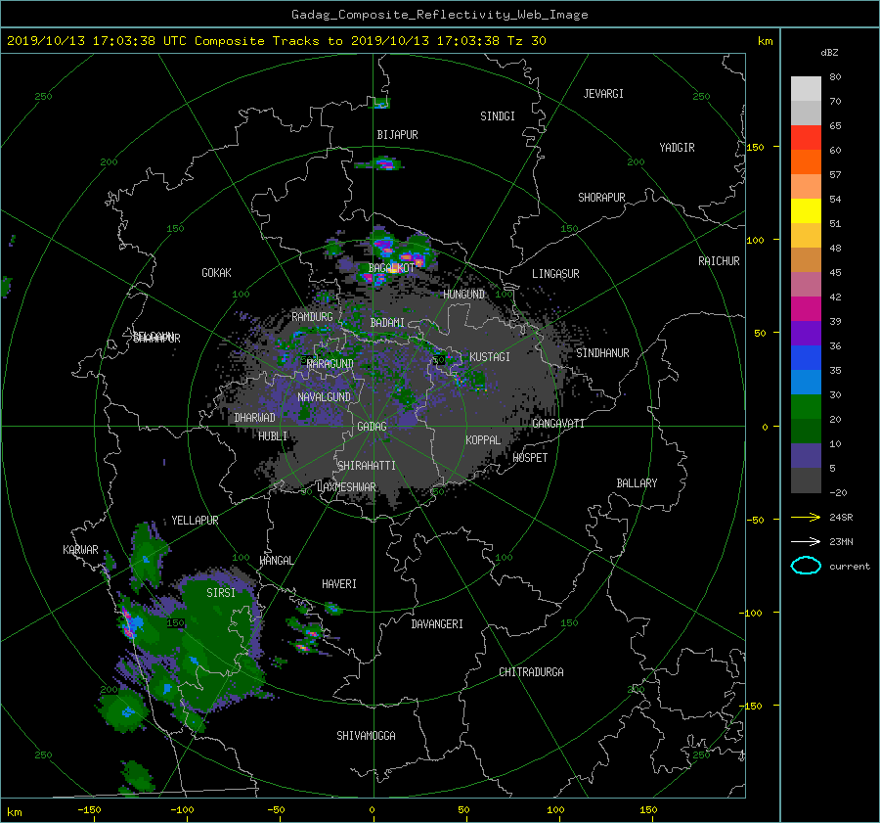Screen dimensions: 880x823
Task: Click the KOPPAL city label
Action: (x=483, y=440)
